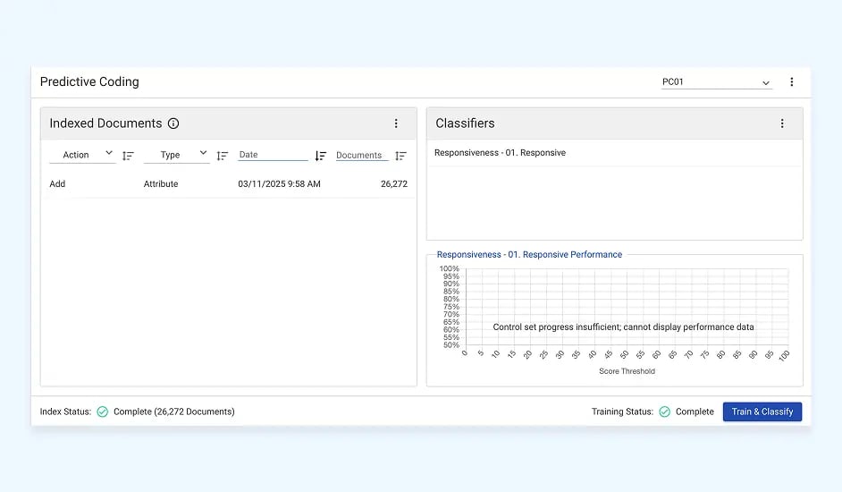Sort by the Date column
The width and height of the screenshot is (842, 492).
[321, 156]
